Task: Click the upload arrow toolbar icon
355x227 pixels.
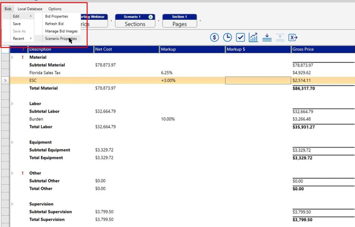Action: (x=280, y=37)
